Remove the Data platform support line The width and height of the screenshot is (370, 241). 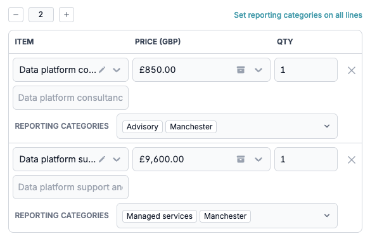[352, 160]
